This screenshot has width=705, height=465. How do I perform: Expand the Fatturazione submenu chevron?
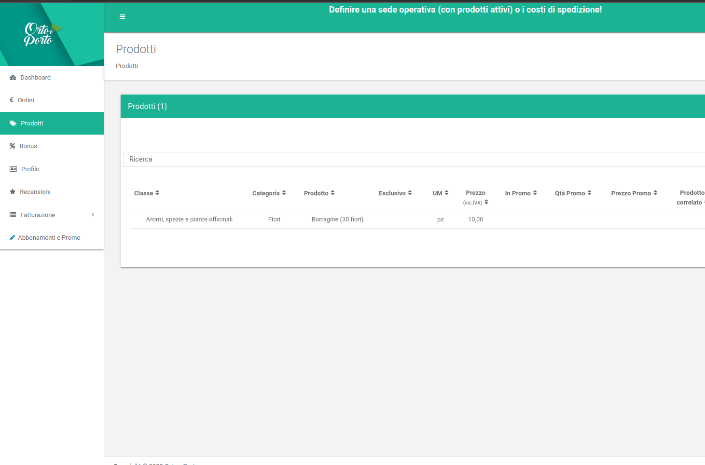(93, 215)
